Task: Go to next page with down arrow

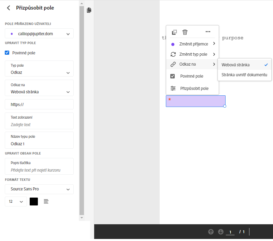Action: [220, 232]
